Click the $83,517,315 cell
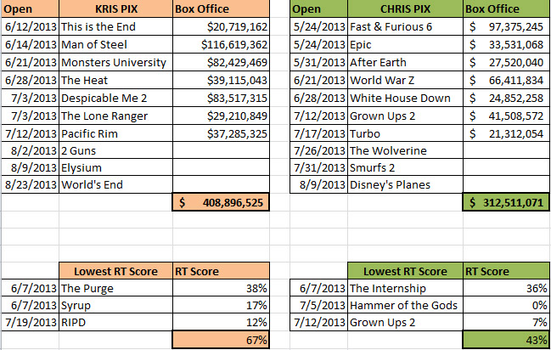The image size is (551, 350). [221, 99]
